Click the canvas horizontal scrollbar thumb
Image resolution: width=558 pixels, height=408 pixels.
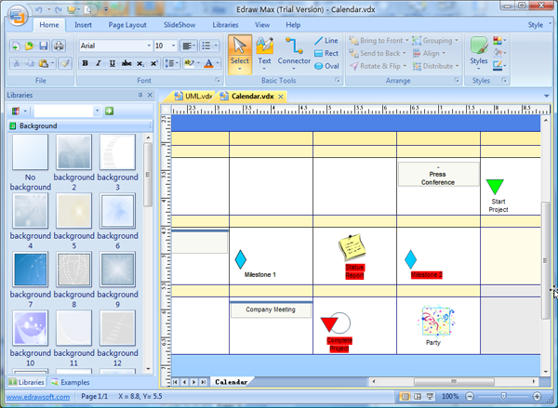(x=454, y=382)
